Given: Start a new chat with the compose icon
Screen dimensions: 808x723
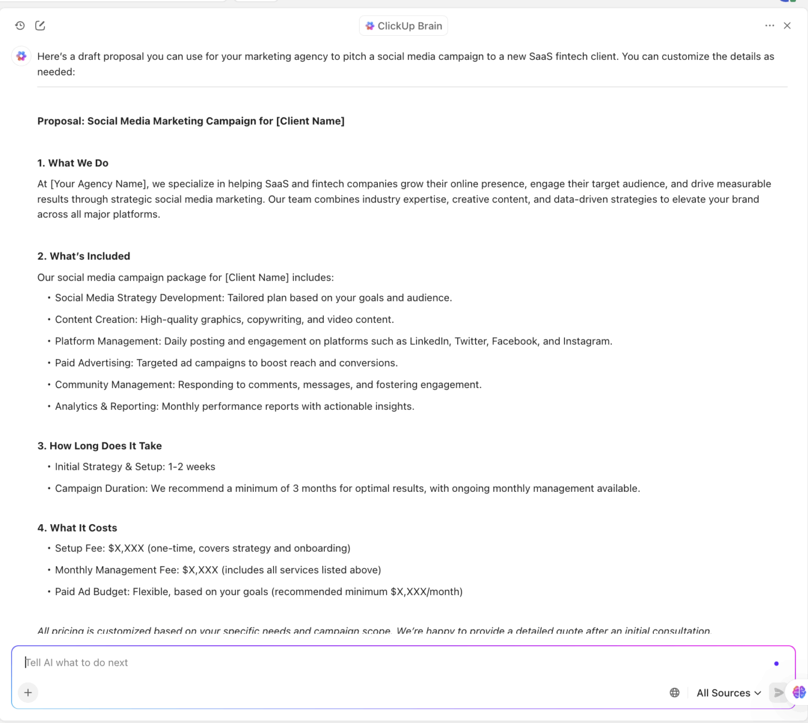Looking at the screenshot, I should tap(40, 25).
